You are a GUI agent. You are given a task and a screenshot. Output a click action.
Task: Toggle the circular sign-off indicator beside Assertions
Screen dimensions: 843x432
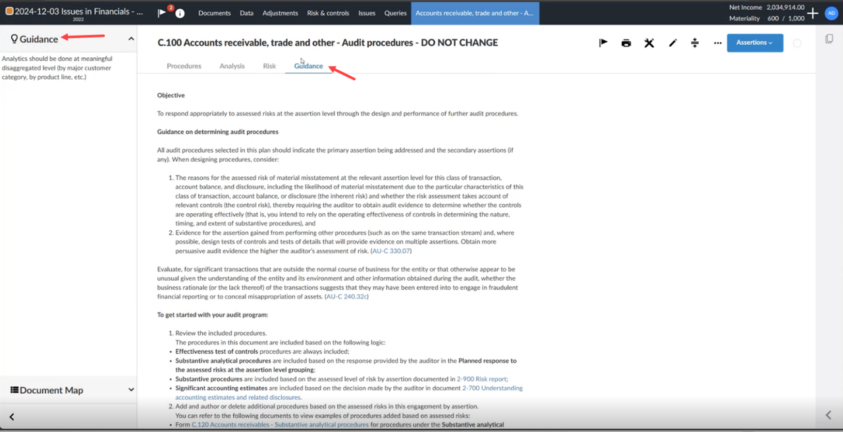pos(797,43)
